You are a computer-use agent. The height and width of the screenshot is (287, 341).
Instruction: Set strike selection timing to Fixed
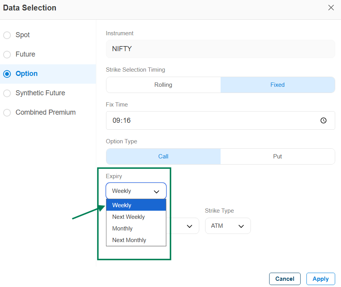point(277,85)
